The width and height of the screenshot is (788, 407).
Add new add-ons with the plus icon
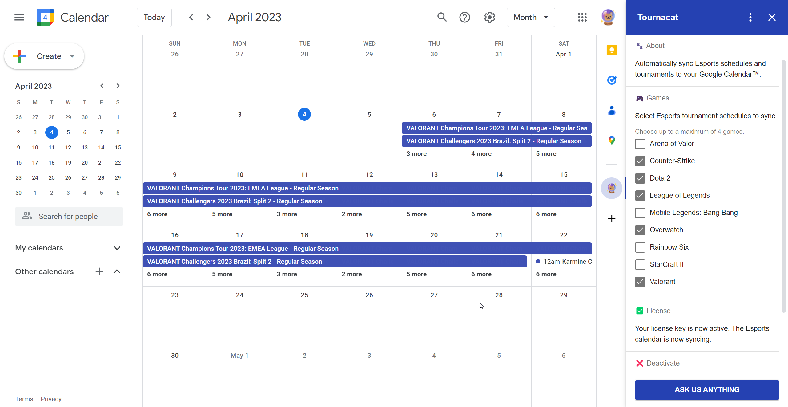(x=611, y=219)
